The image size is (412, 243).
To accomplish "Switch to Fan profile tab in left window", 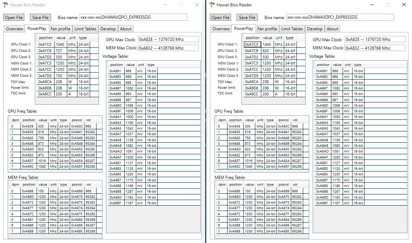I will coord(60,29).
